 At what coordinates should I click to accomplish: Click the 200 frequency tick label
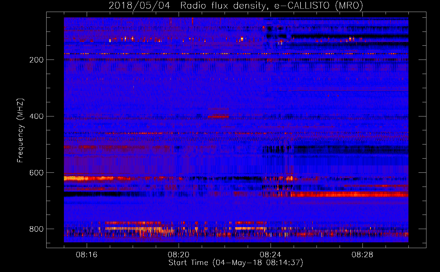coord(36,60)
